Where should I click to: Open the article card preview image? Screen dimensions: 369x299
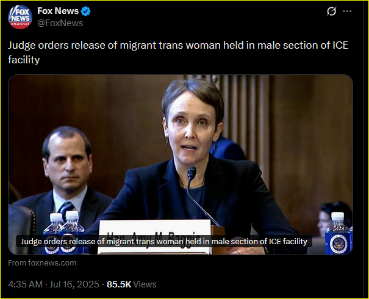pyautogui.click(x=181, y=164)
